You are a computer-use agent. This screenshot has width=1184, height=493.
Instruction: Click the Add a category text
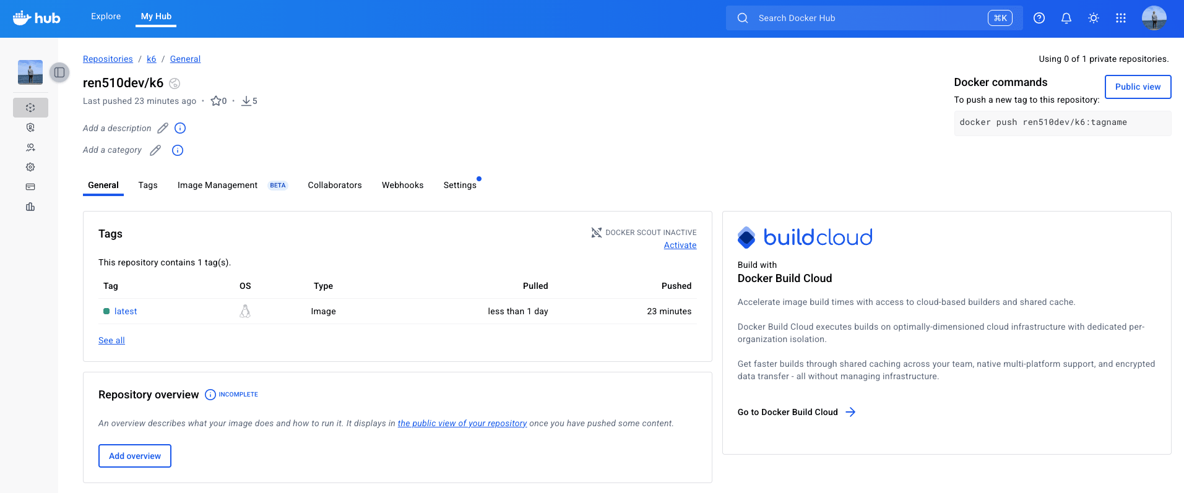click(112, 150)
